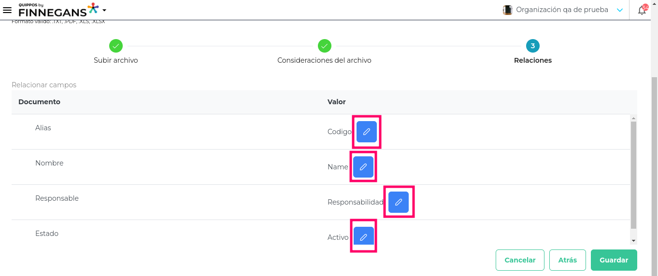This screenshot has width=658, height=276.
Task: Open the notifications bell
Action: (x=642, y=10)
